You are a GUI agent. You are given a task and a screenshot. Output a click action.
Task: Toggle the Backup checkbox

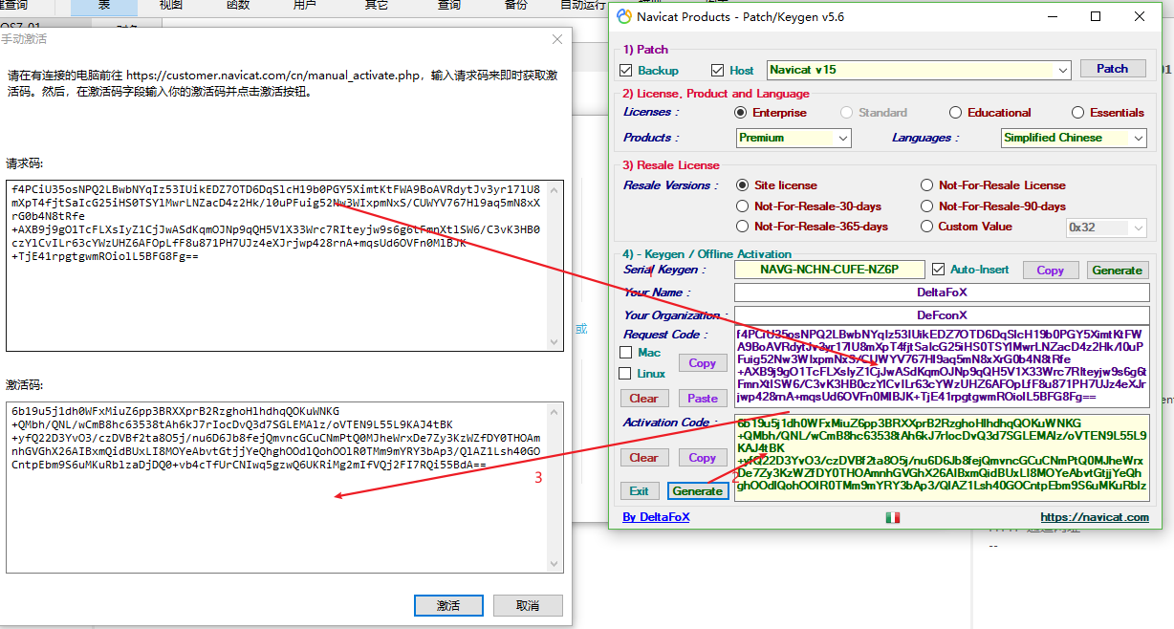pyautogui.click(x=626, y=70)
